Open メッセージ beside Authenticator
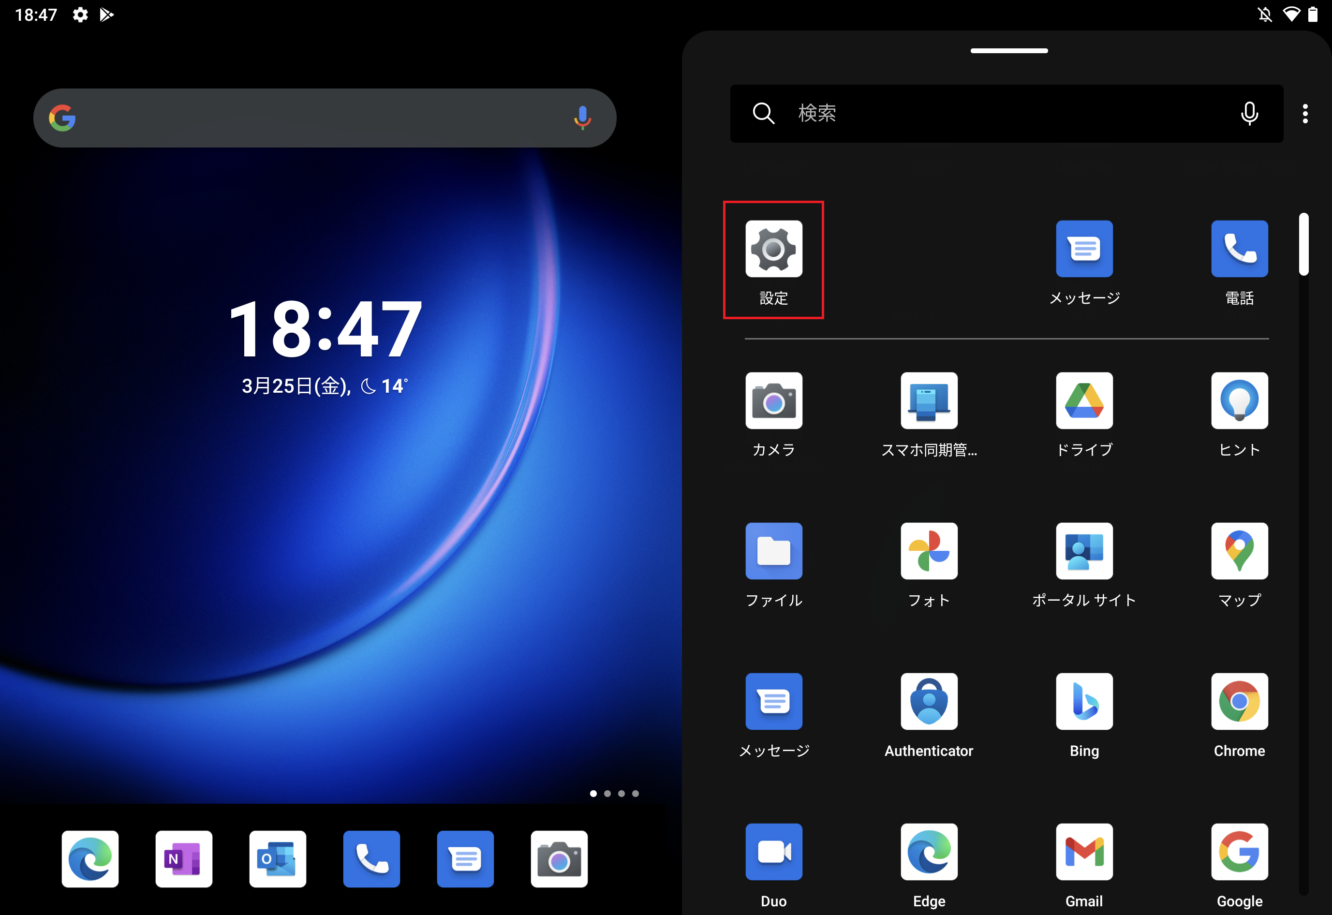 pyautogui.click(x=773, y=701)
